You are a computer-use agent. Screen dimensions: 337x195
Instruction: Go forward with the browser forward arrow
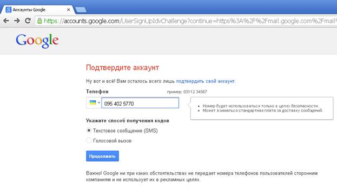click(x=17, y=21)
